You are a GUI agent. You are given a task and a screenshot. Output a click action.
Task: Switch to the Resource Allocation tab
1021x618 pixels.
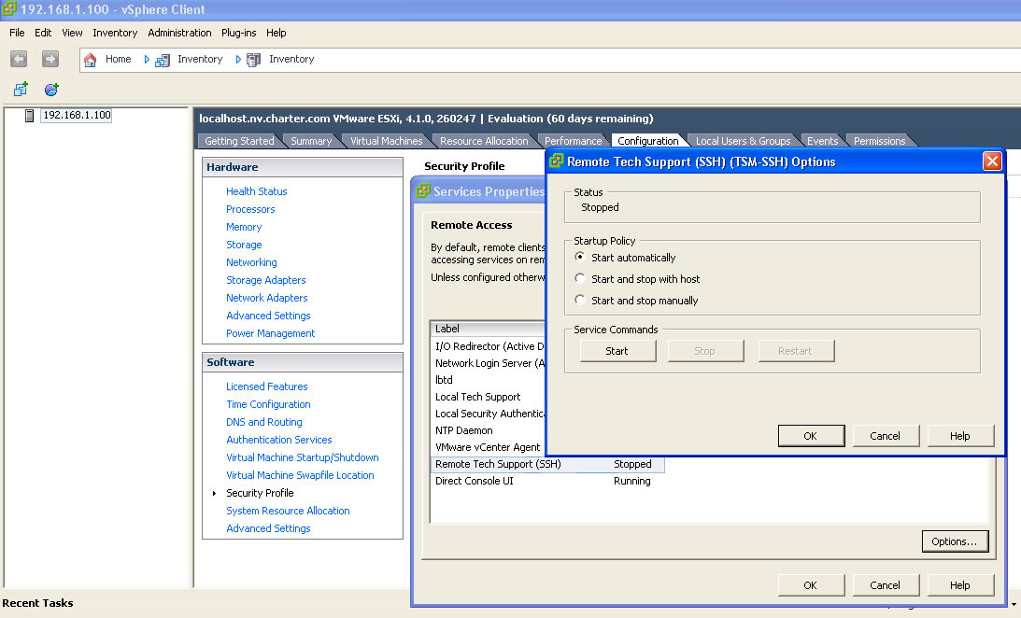(x=484, y=141)
